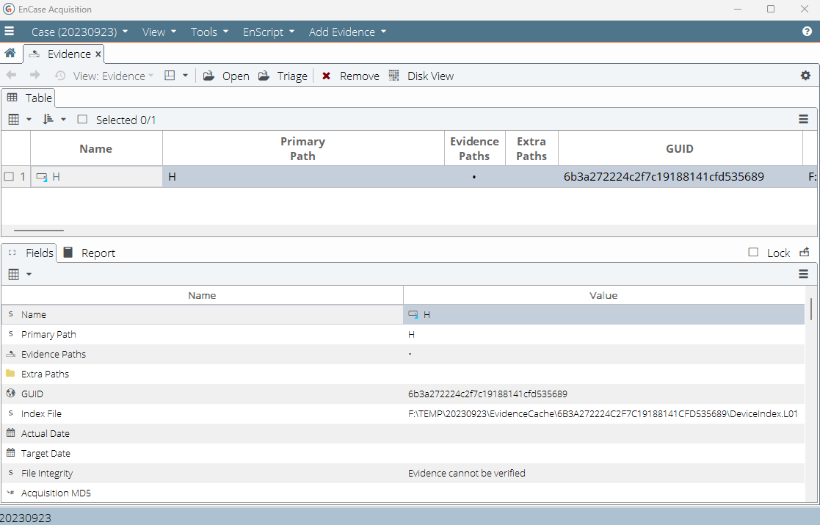The width and height of the screenshot is (820, 525).
Task: Open the help question mark icon
Action: tap(807, 32)
